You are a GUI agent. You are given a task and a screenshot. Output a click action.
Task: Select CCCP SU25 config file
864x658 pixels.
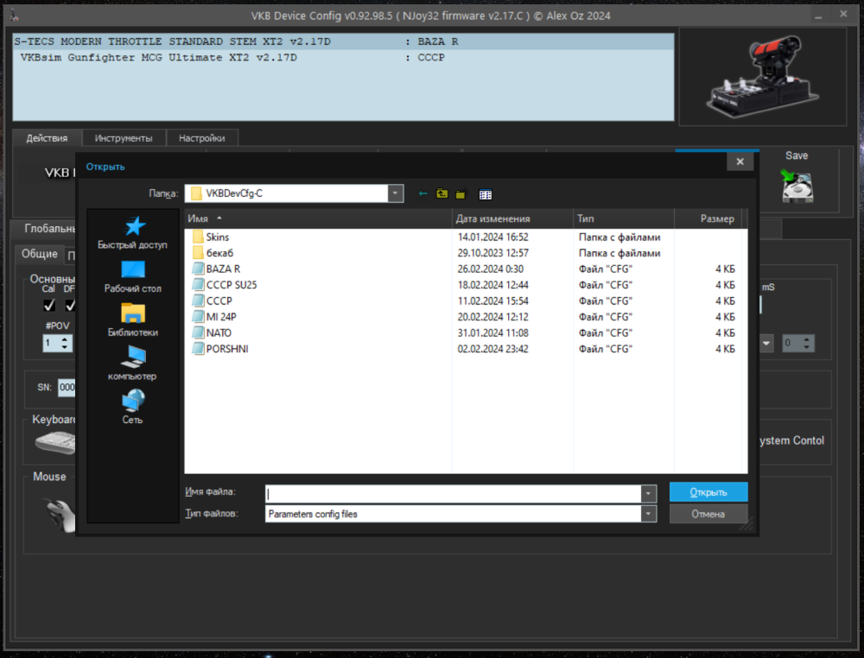[x=225, y=285]
